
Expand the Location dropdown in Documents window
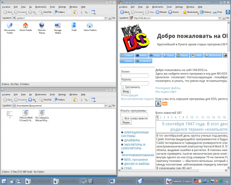tap(106, 105)
